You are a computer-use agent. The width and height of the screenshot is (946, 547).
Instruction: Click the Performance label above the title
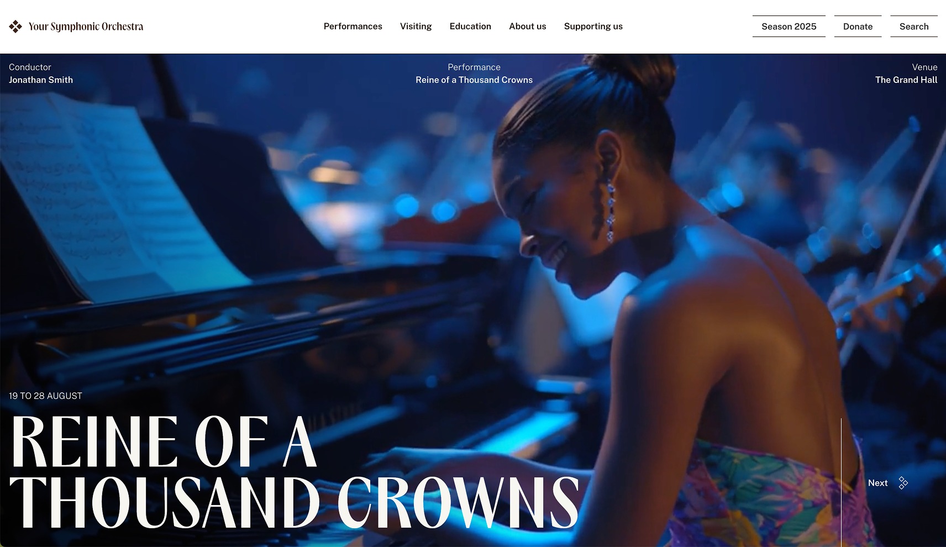[x=474, y=67]
